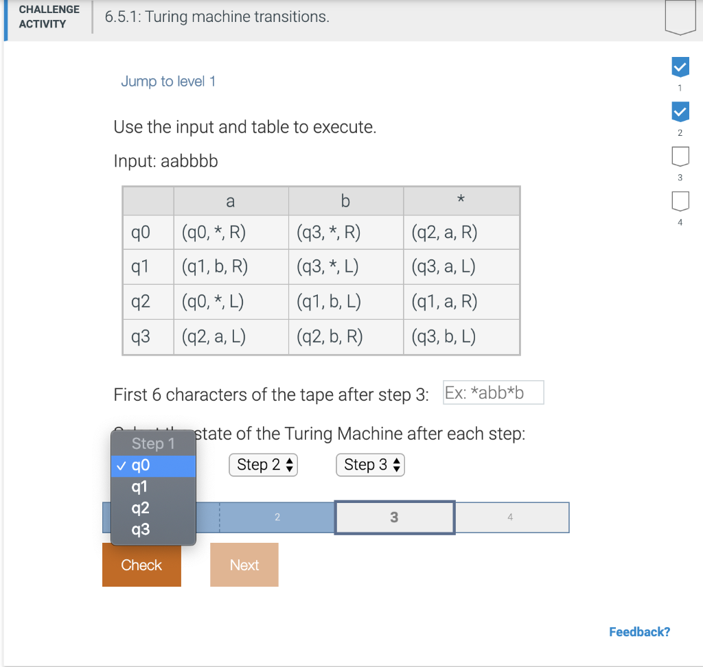Screen dimensions: 703x667
Task: Click the bookmark ribbon icon top right
Action: click(x=680, y=18)
